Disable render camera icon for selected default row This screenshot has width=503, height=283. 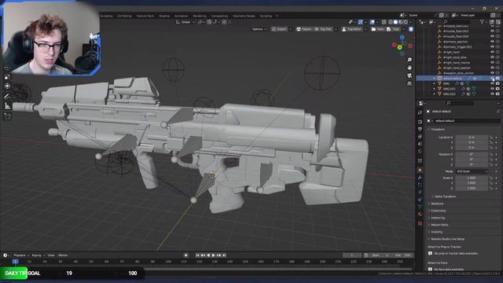(497, 79)
